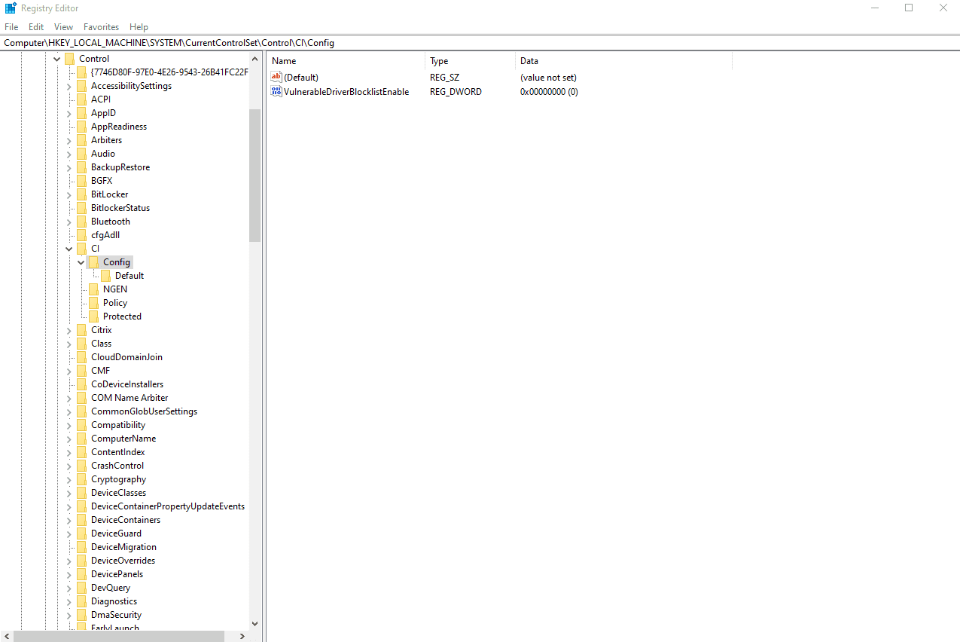Open the View menu
This screenshot has width=960, height=642.
coord(64,26)
